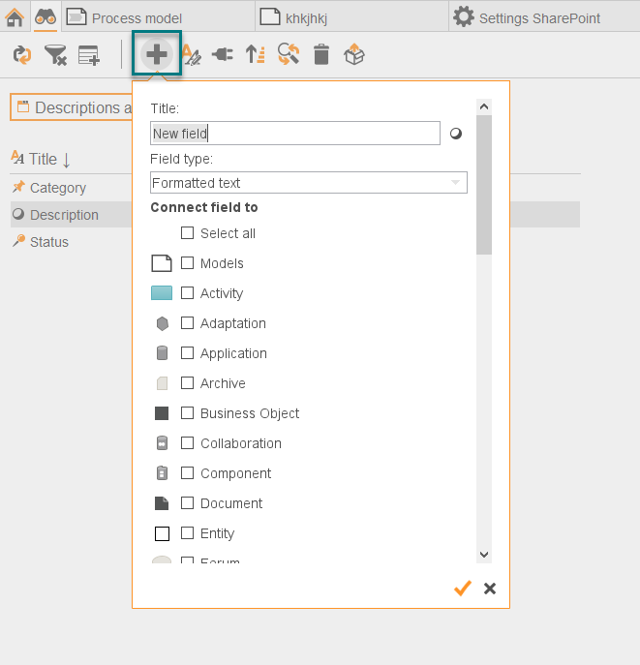Click the round icon beside Title field
Screen dimensions: 640x665
[456, 134]
